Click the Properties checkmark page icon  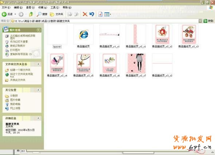click(x=100, y=14)
